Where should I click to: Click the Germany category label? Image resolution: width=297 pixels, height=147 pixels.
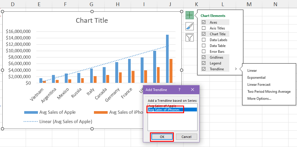pyautogui.click(x=112, y=95)
